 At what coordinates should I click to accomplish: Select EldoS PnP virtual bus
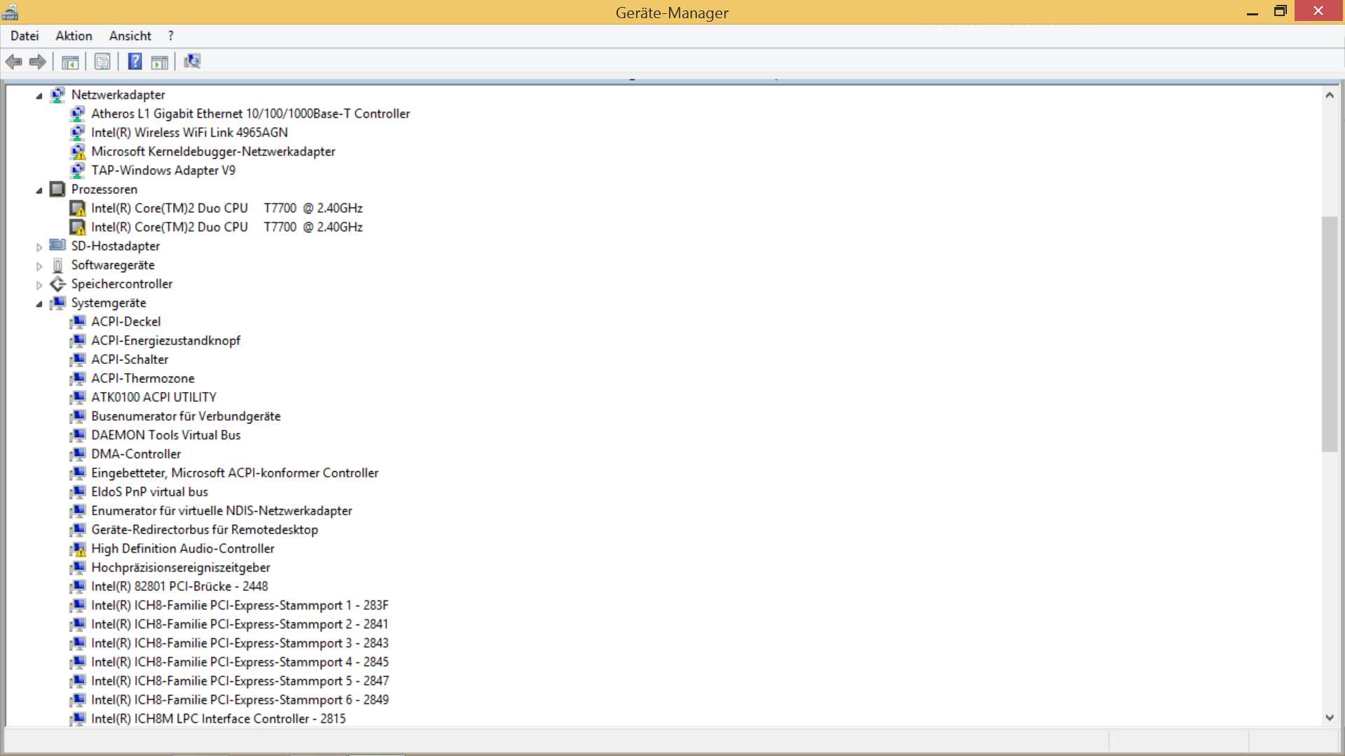[x=149, y=491]
